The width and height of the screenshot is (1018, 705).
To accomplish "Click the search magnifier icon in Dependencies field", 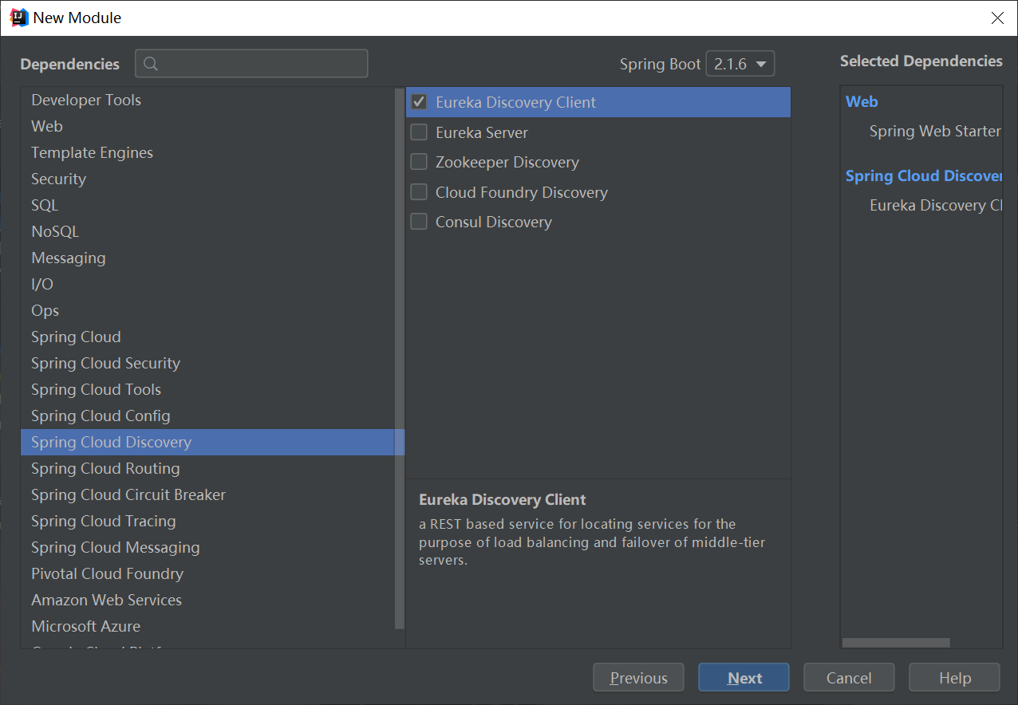I will (x=151, y=64).
